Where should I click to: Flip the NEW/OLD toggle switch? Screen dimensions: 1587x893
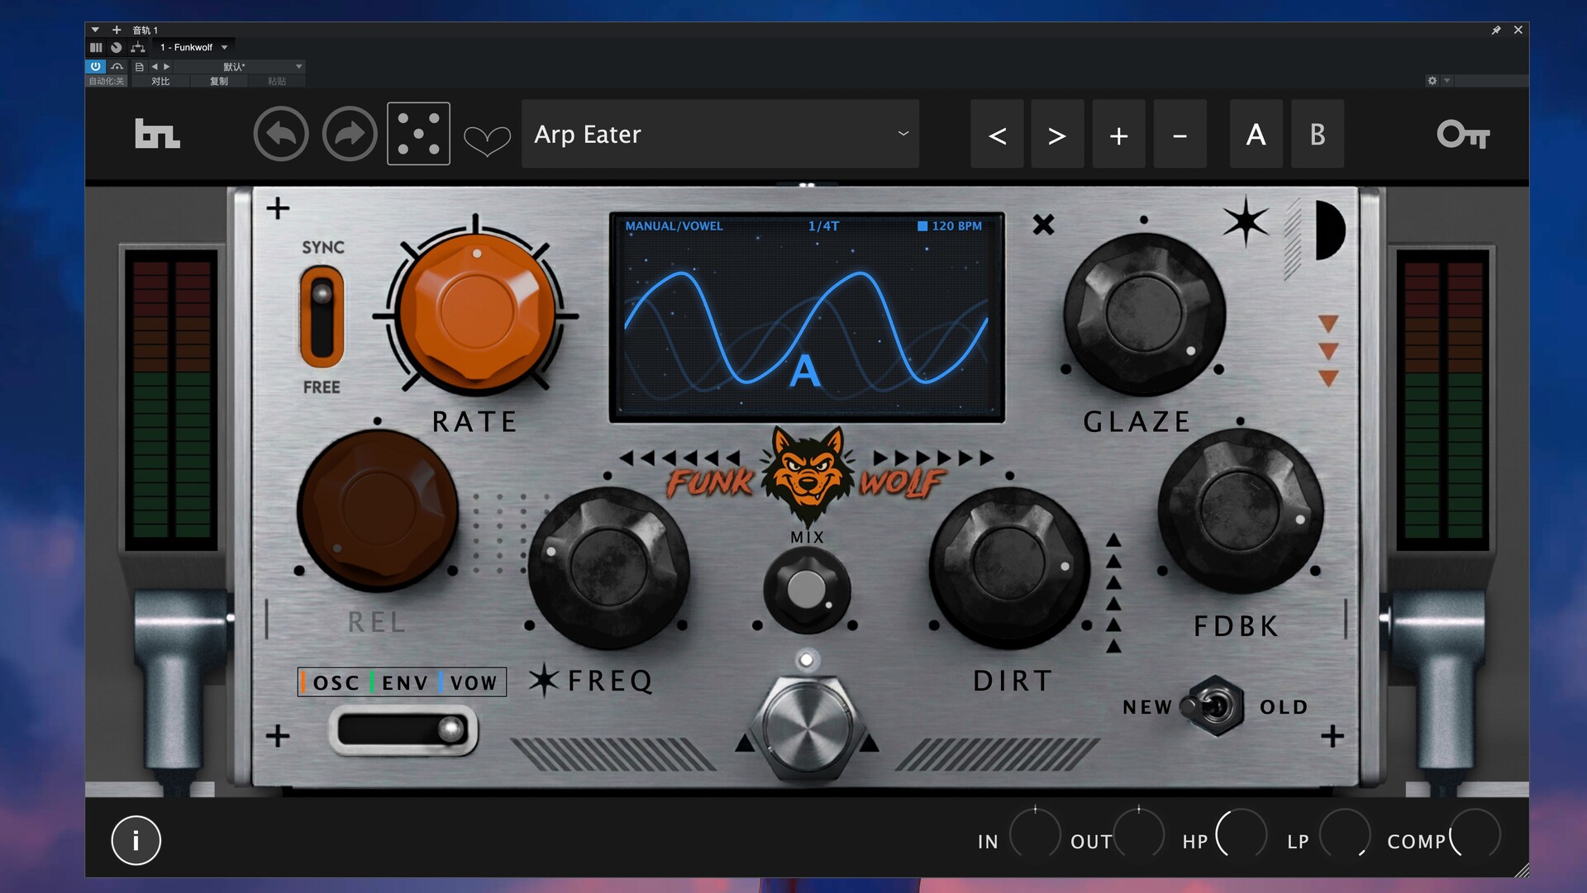[x=1214, y=706]
